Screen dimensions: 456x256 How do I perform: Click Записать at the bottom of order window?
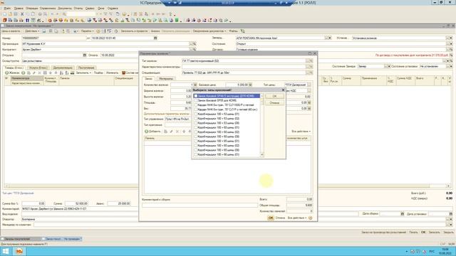click(434, 233)
